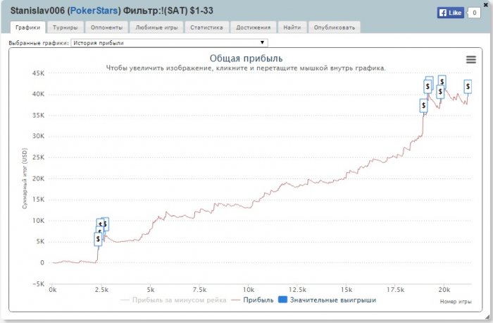The height and width of the screenshot is (323, 493).
Task: Click the Facebook like counter showing 0
Action: tap(475, 13)
